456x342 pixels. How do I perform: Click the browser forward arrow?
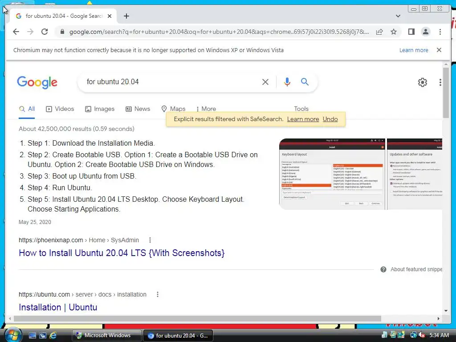[x=30, y=32]
